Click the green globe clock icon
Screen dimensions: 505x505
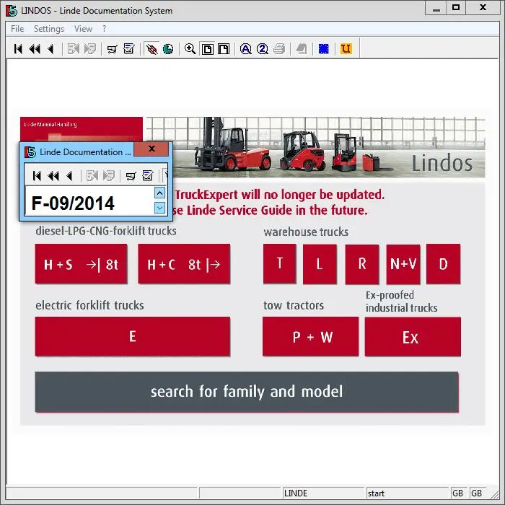point(168,49)
